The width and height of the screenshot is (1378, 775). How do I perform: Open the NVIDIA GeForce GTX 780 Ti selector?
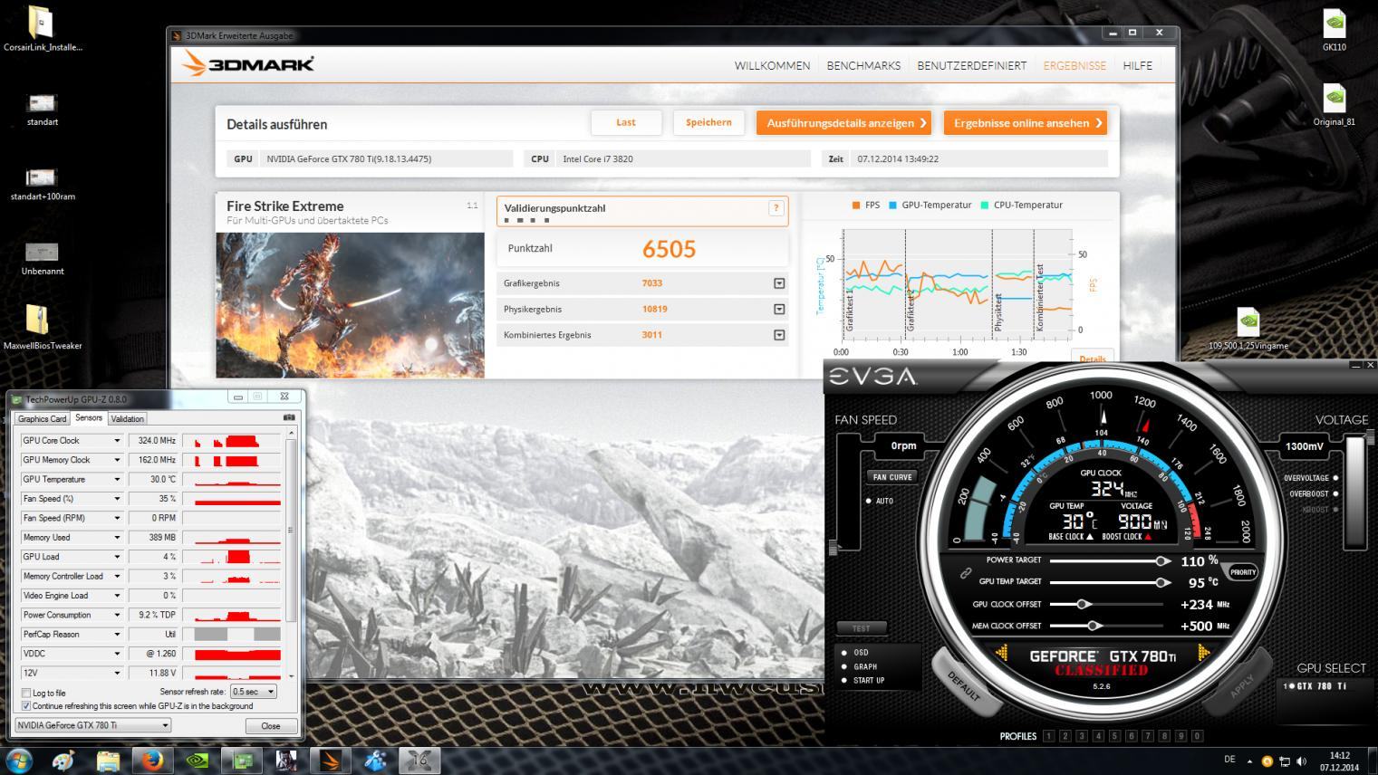[93, 725]
